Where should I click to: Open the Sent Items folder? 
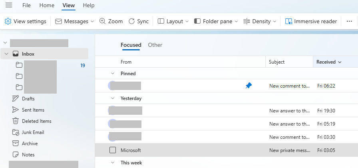click(x=33, y=110)
